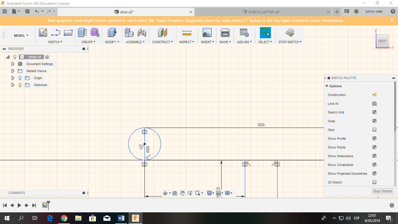Open the comments chat icon in title bar

pyautogui.click(x=347, y=12)
